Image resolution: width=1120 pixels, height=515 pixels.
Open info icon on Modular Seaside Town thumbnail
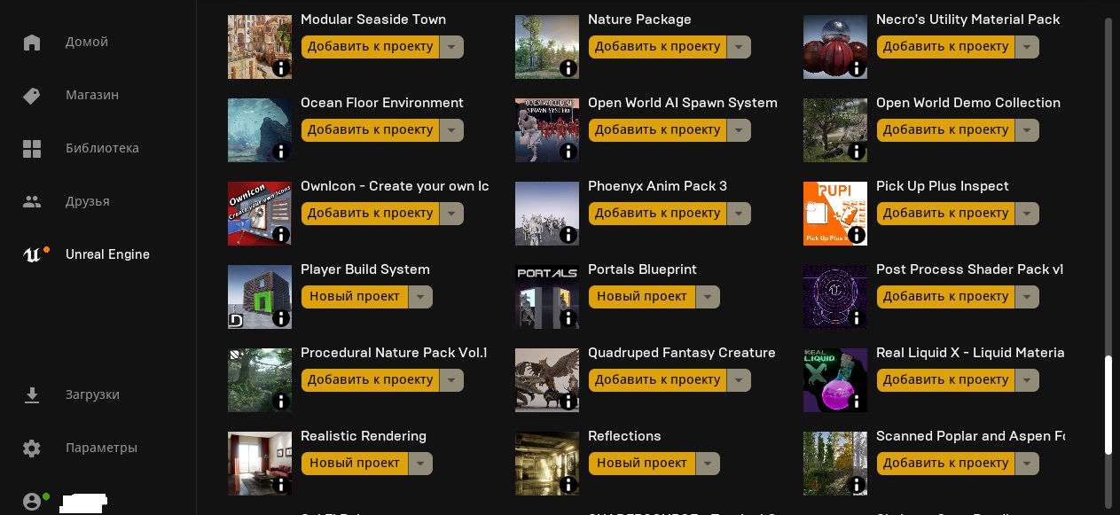point(281,68)
